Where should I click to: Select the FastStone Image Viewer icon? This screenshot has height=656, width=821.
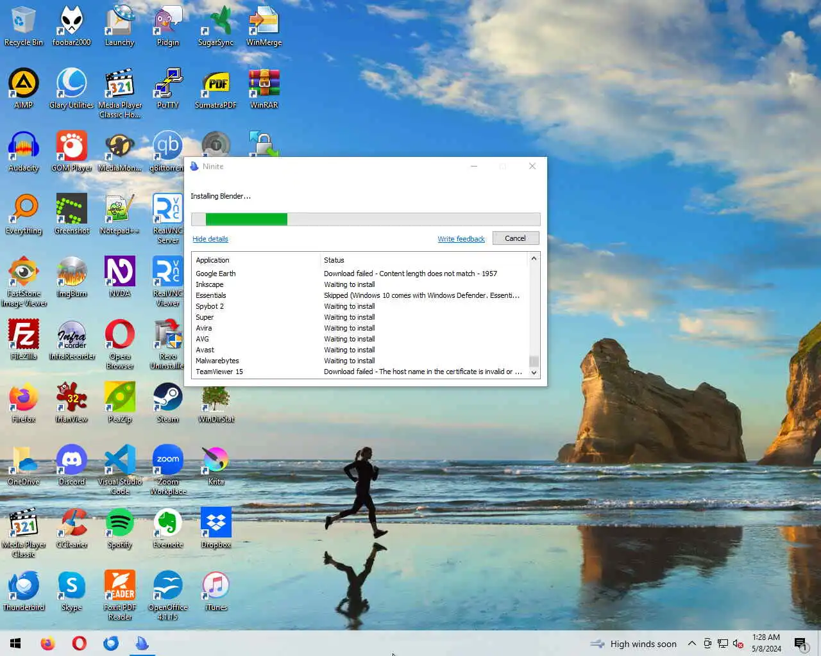coord(24,282)
